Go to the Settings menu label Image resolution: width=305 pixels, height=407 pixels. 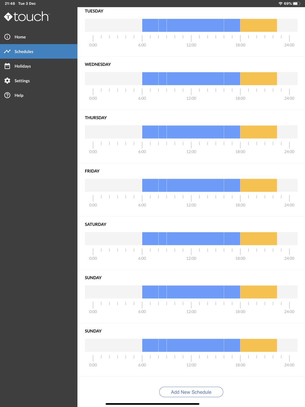click(22, 81)
